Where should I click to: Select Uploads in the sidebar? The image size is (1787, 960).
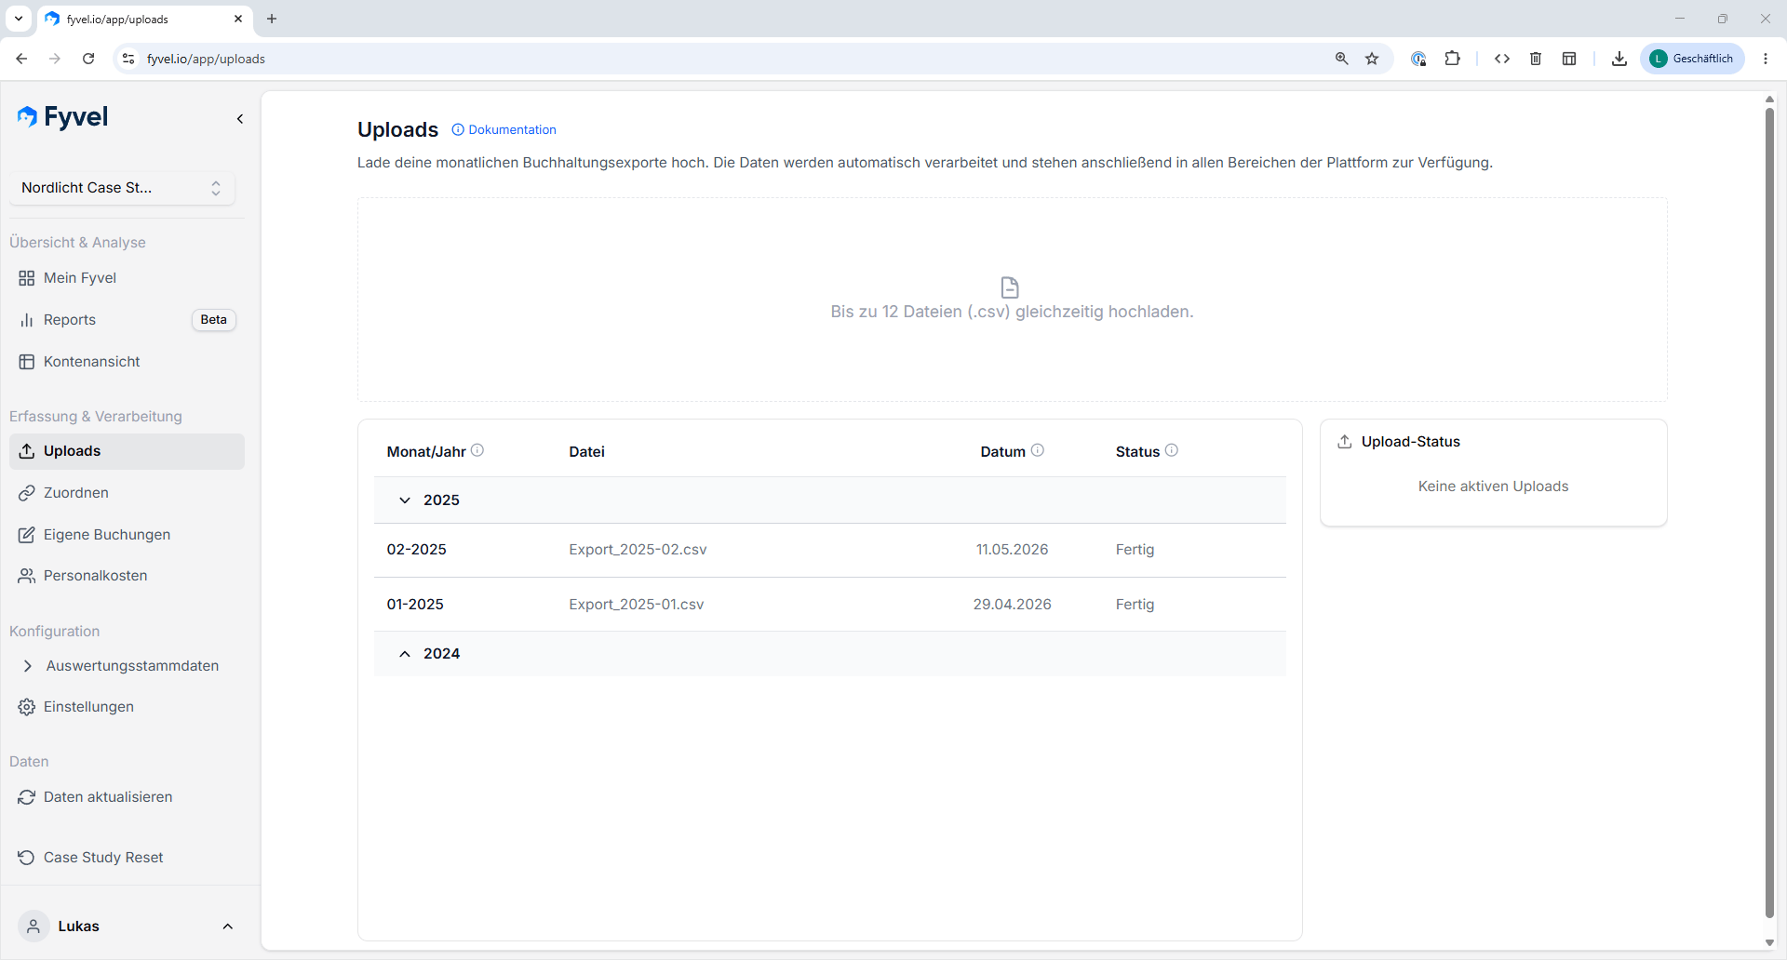[127, 451]
